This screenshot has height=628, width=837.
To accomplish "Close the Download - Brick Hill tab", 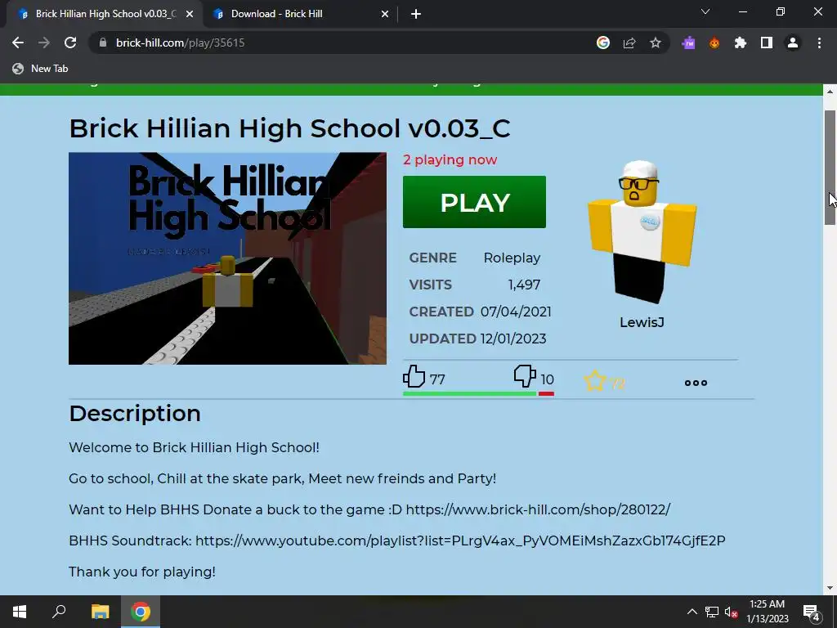I will coord(385,14).
